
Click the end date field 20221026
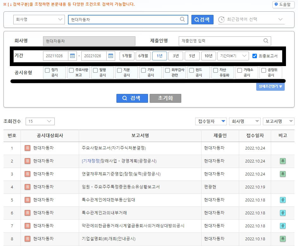[94, 56]
